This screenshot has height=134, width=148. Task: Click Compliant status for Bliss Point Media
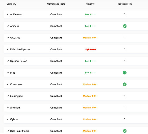tap(56, 131)
